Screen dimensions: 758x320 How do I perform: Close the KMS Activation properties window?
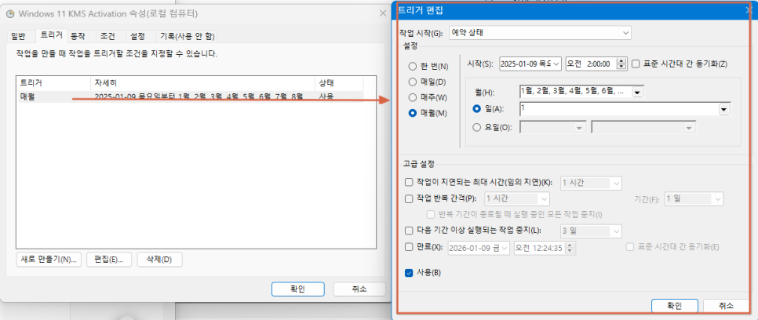point(383,13)
